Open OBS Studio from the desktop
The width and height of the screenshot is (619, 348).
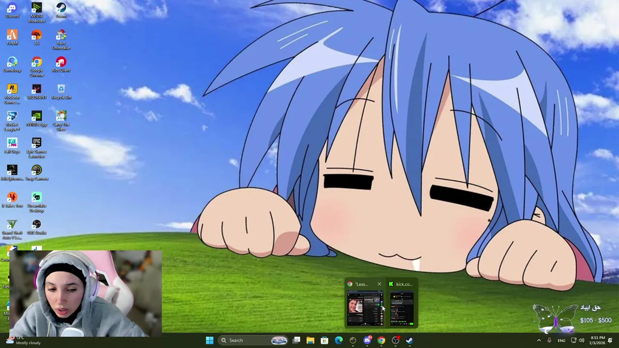[37, 227]
